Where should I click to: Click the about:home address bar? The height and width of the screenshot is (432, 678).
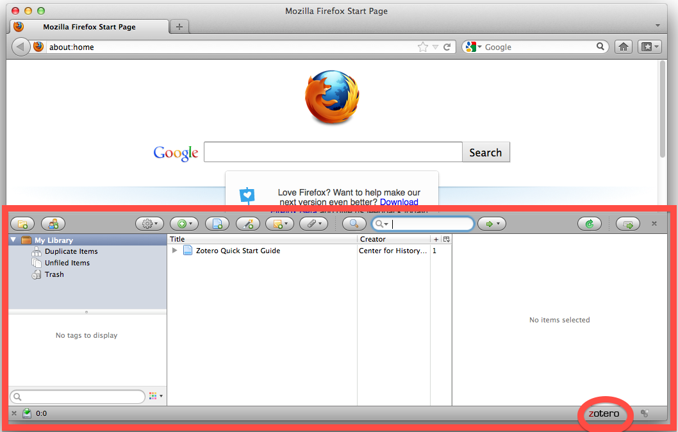pyautogui.click(x=231, y=47)
